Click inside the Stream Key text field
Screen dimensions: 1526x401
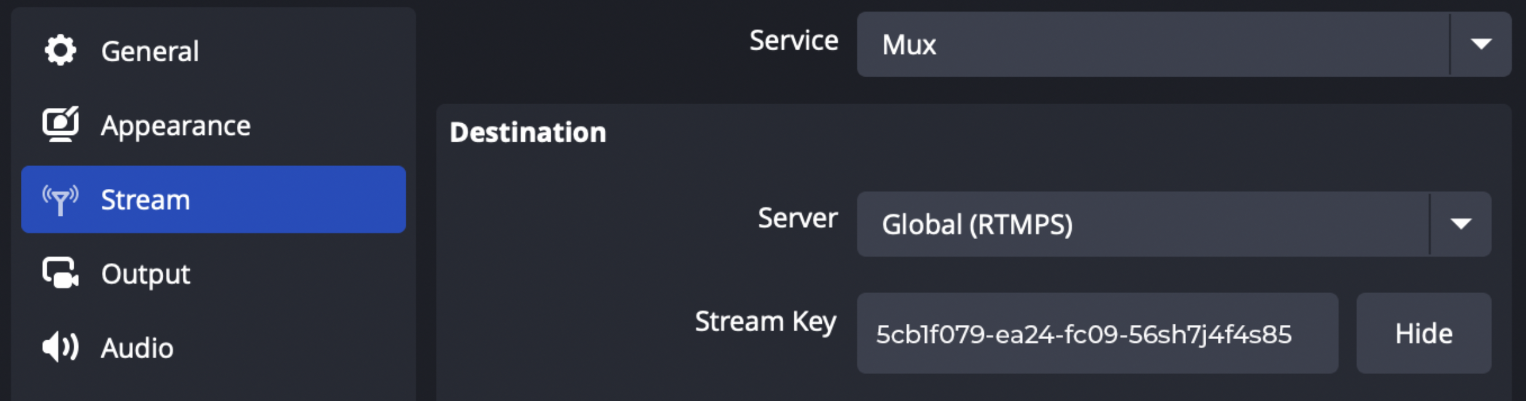(1097, 334)
